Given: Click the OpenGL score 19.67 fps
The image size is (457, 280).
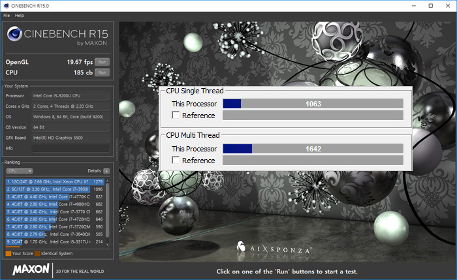Looking at the screenshot, I should click(x=80, y=62).
